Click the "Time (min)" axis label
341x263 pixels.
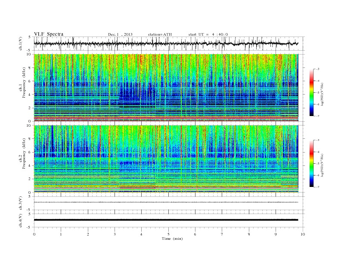(x=172, y=239)
